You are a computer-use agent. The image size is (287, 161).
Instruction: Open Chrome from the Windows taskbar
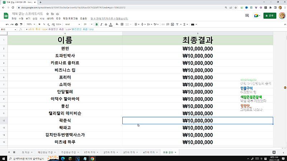click(x=92, y=158)
